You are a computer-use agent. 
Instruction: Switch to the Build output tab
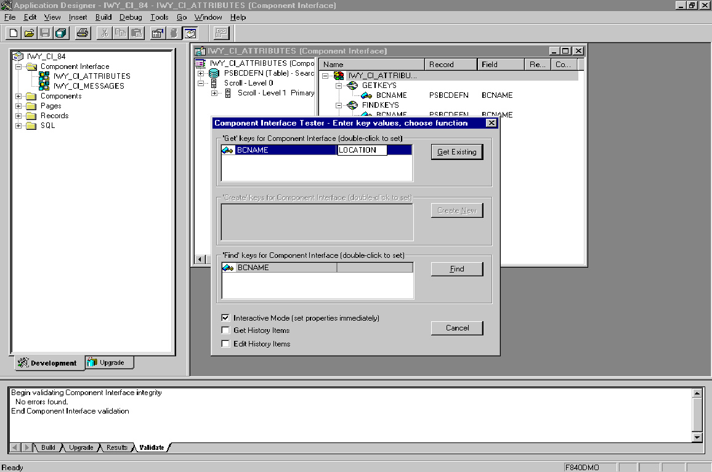tap(48, 447)
